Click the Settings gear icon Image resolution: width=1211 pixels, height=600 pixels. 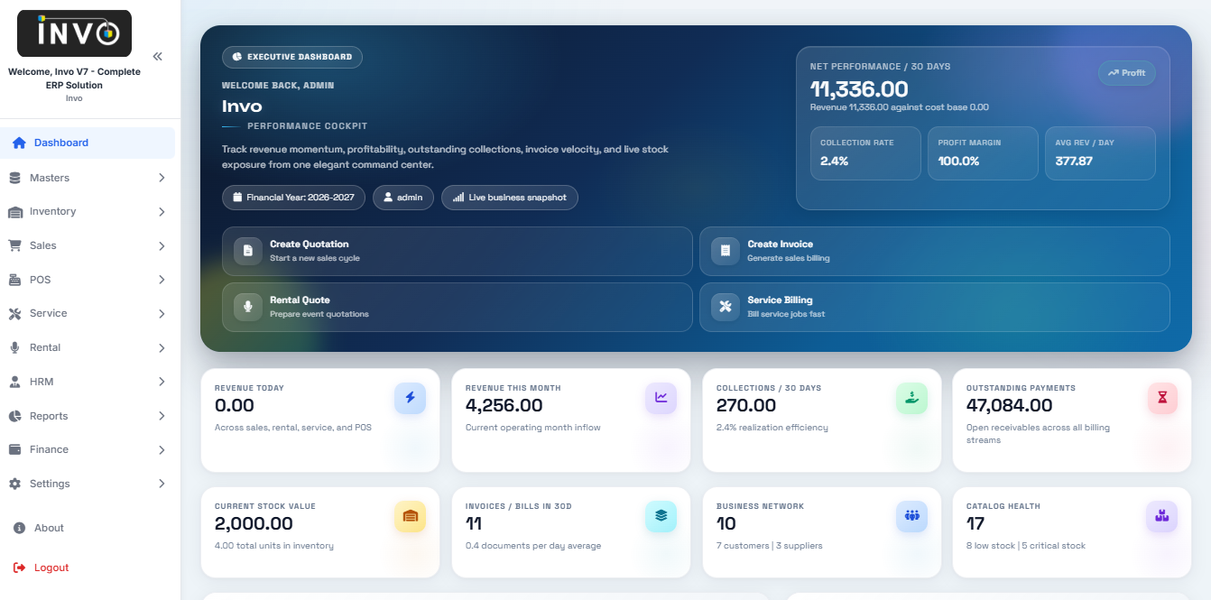[14, 484]
